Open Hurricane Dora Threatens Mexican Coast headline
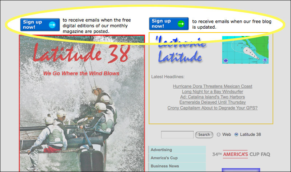 pyautogui.click(x=212, y=86)
